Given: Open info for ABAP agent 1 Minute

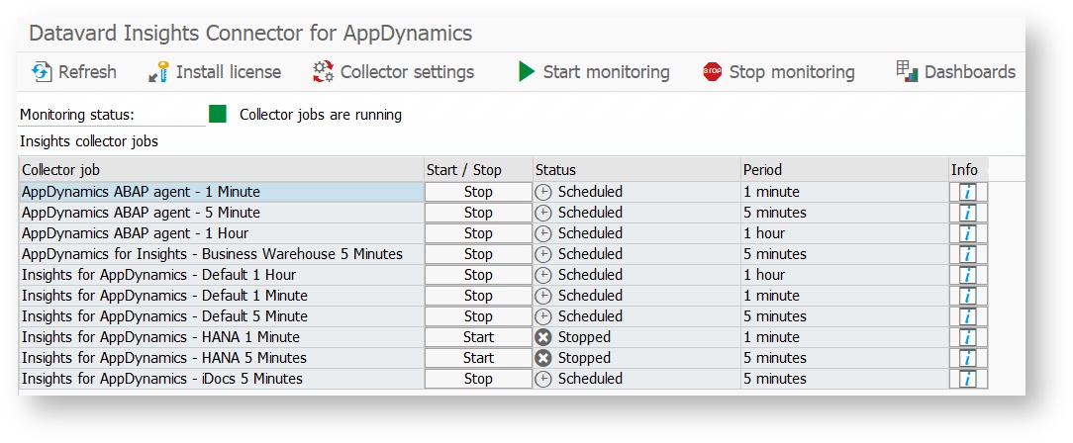Looking at the screenshot, I should pyautogui.click(x=968, y=192).
